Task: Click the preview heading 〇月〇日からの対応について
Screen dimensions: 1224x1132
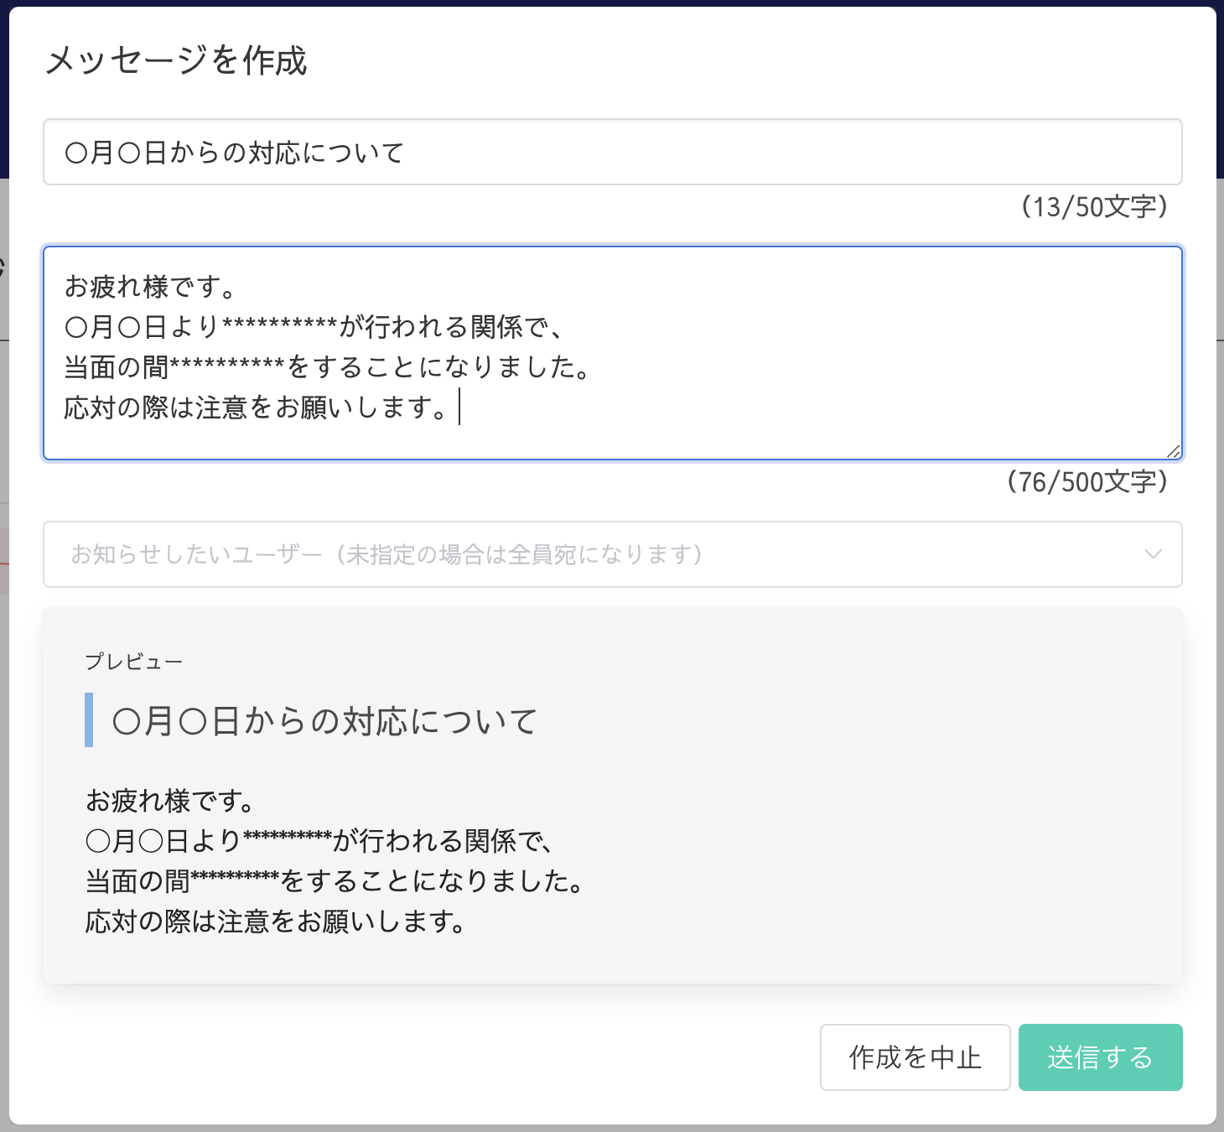Action: point(324,721)
